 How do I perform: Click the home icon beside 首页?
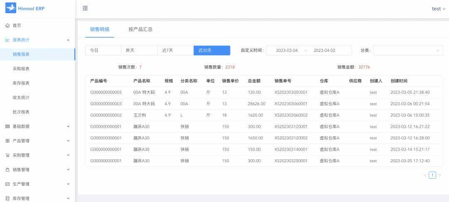[8, 25]
